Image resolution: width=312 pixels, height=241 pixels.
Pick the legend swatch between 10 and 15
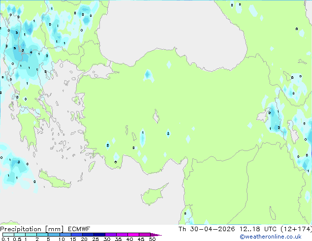pos(65,235)
